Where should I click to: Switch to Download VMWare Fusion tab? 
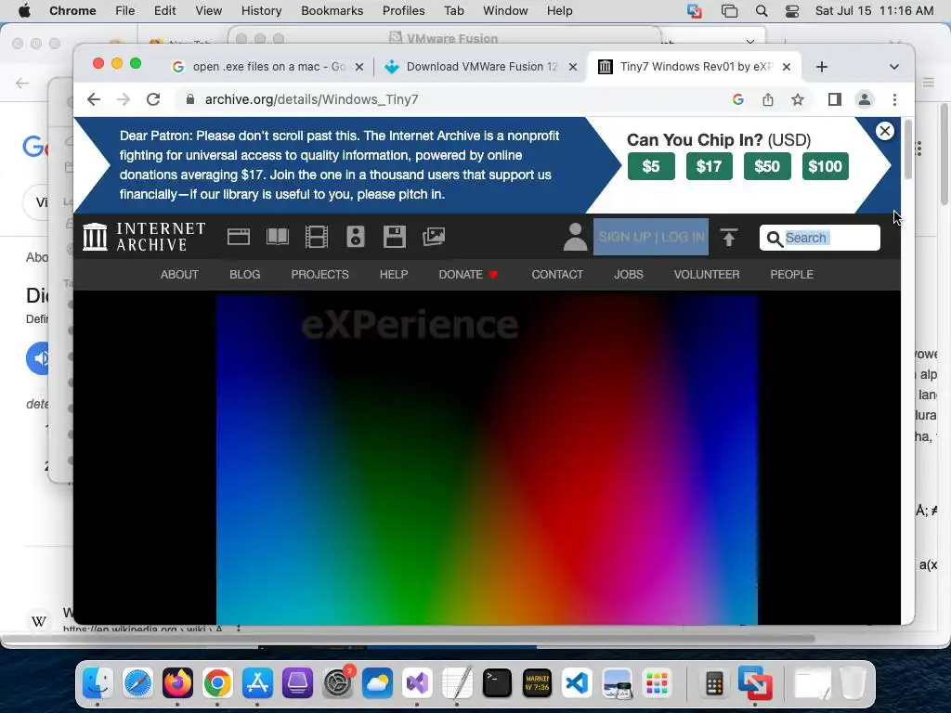479,67
